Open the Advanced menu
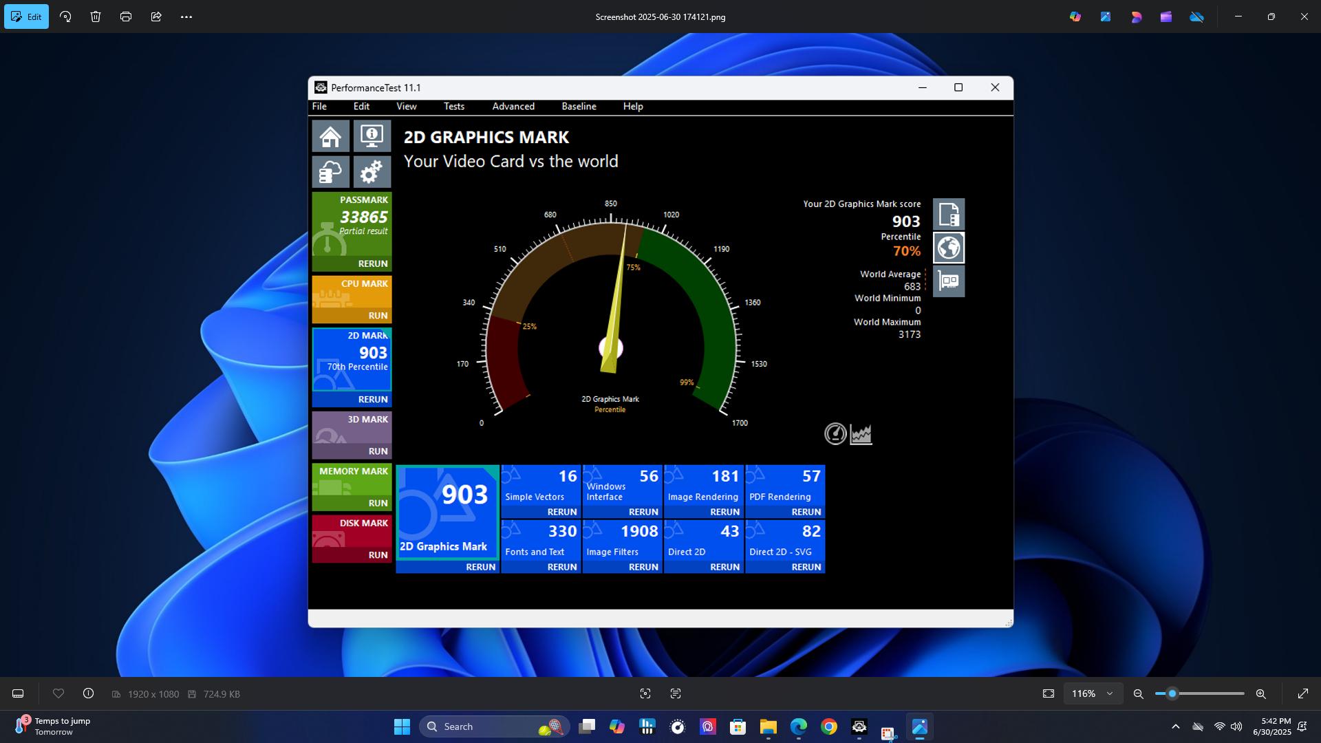1321x743 pixels. [513, 107]
